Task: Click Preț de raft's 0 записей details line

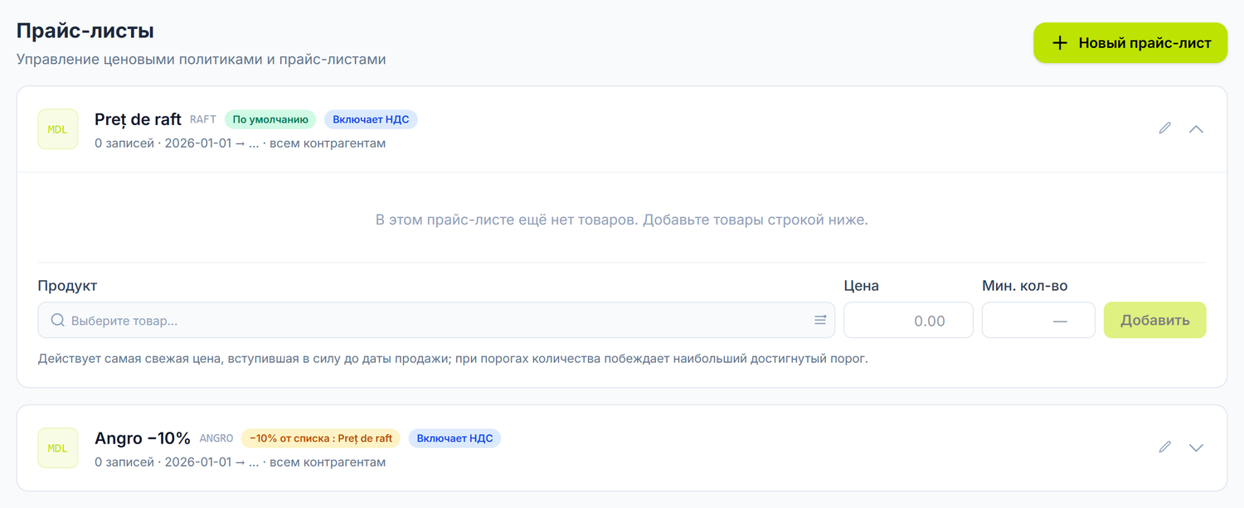Action: coord(241,143)
